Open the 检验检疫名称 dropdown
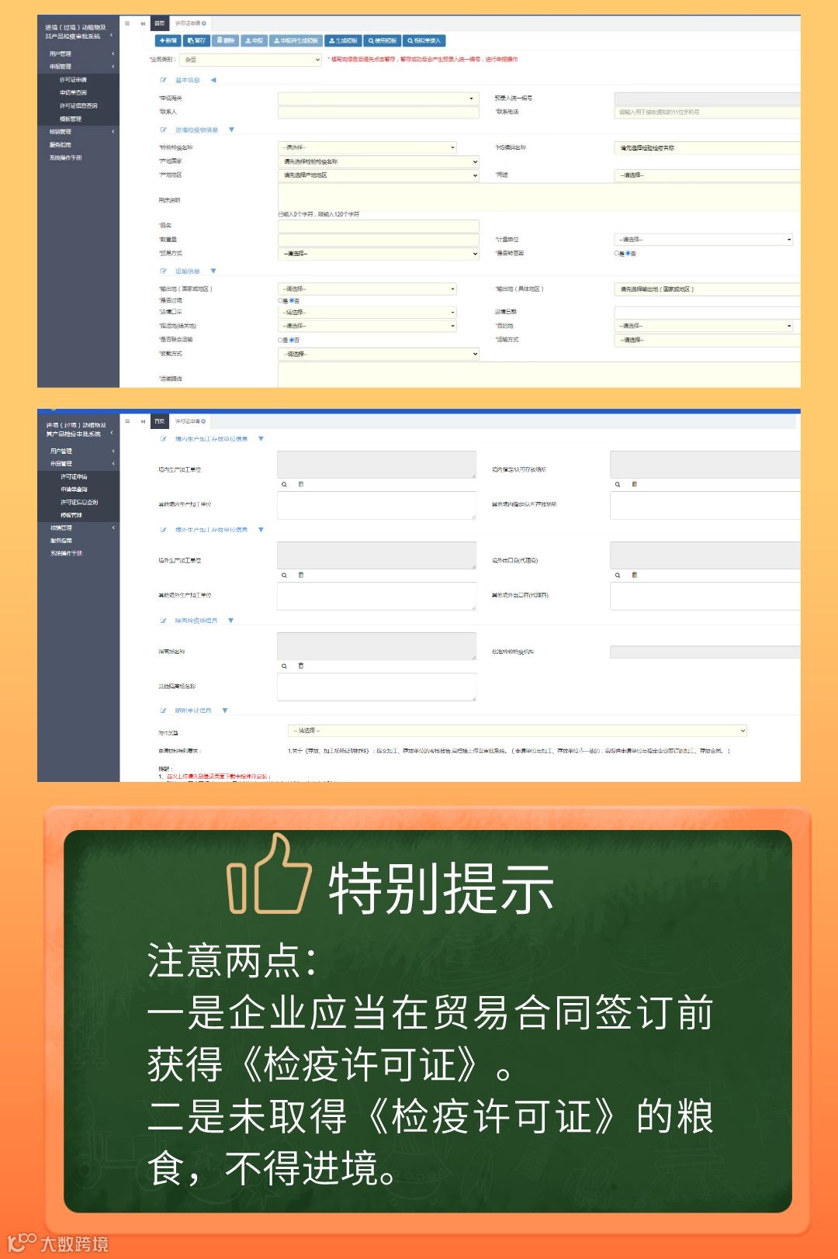The width and height of the screenshot is (838, 1259). pyautogui.click(x=367, y=147)
